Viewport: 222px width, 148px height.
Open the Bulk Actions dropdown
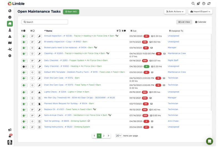click(x=175, y=11)
